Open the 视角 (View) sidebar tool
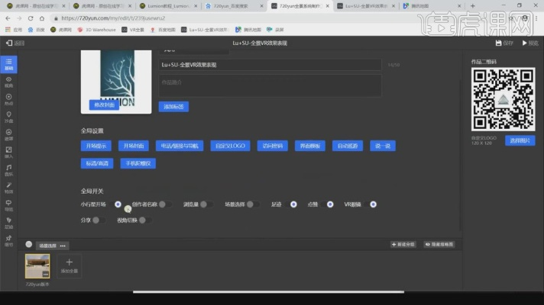The image size is (544, 305). tap(8, 82)
